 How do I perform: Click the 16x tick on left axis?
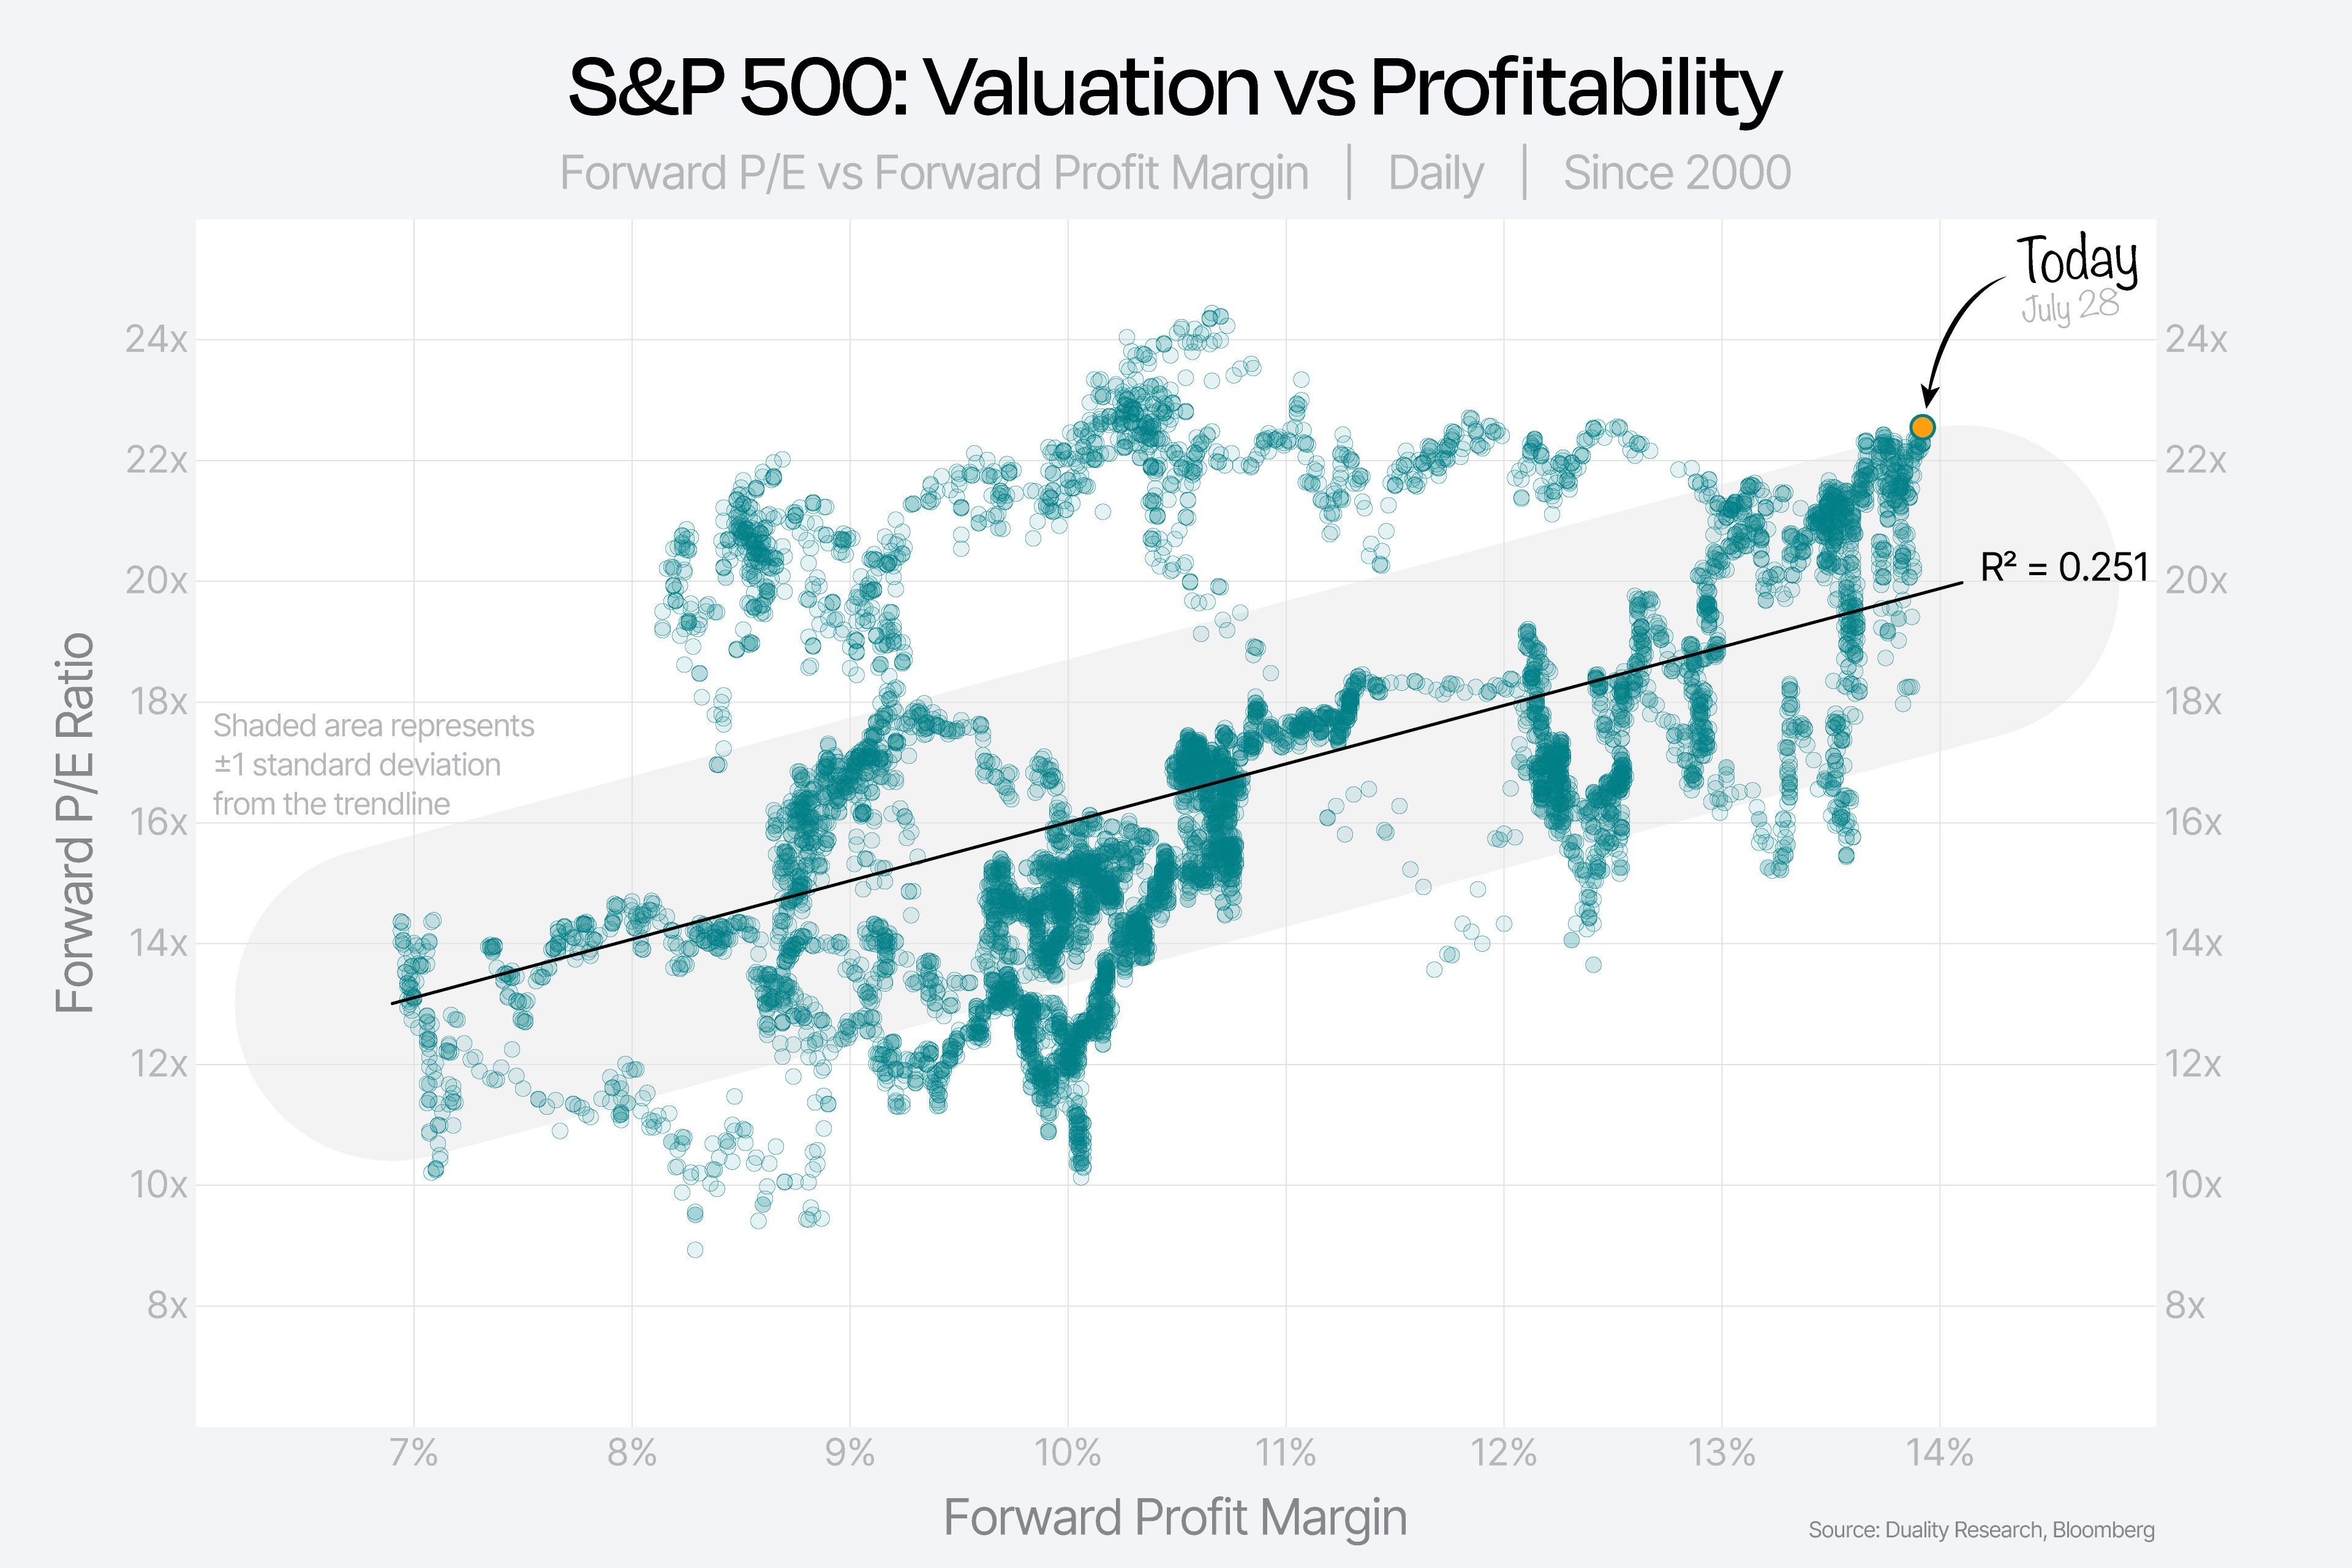156,822
